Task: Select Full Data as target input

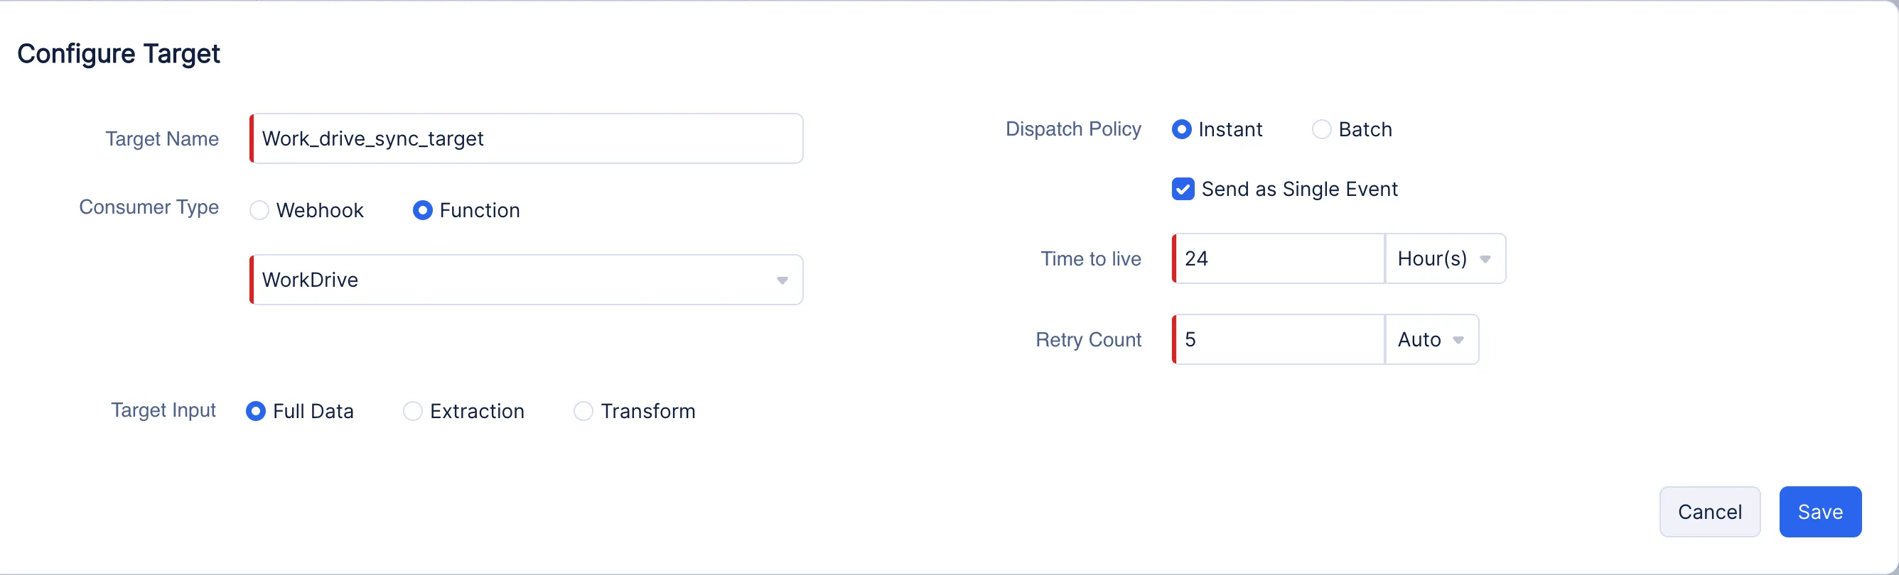Action: tap(256, 411)
